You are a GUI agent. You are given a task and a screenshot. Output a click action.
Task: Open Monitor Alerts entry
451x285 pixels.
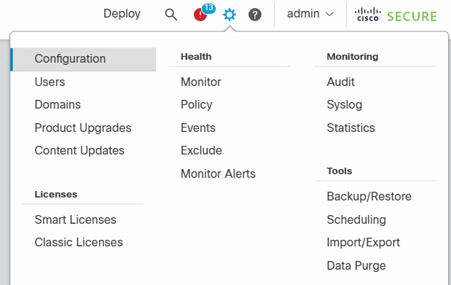(218, 173)
